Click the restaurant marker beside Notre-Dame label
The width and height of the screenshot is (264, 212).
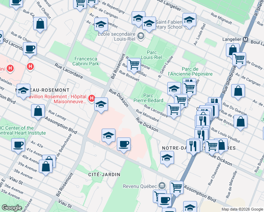tap(193, 146)
